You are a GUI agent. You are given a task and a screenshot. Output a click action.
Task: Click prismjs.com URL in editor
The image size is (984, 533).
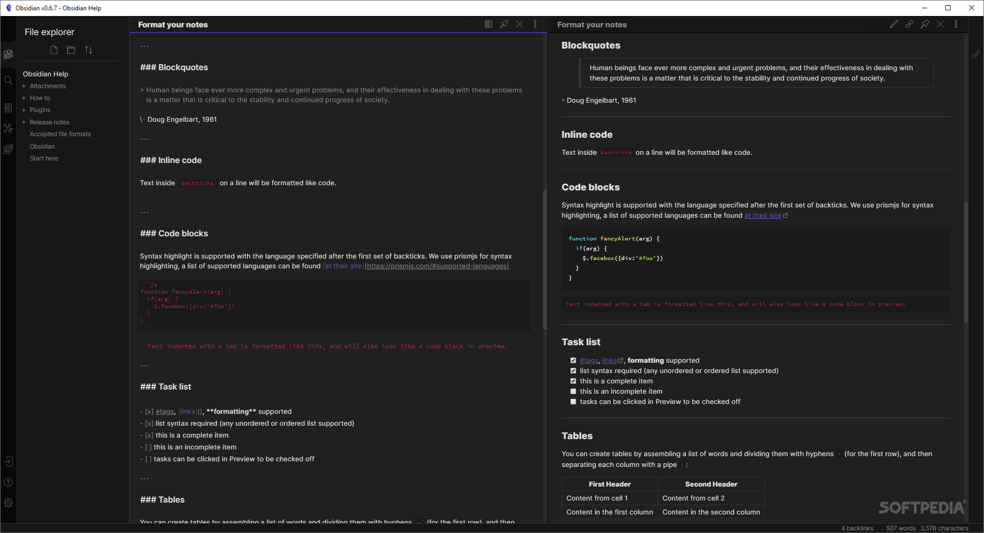[437, 266]
